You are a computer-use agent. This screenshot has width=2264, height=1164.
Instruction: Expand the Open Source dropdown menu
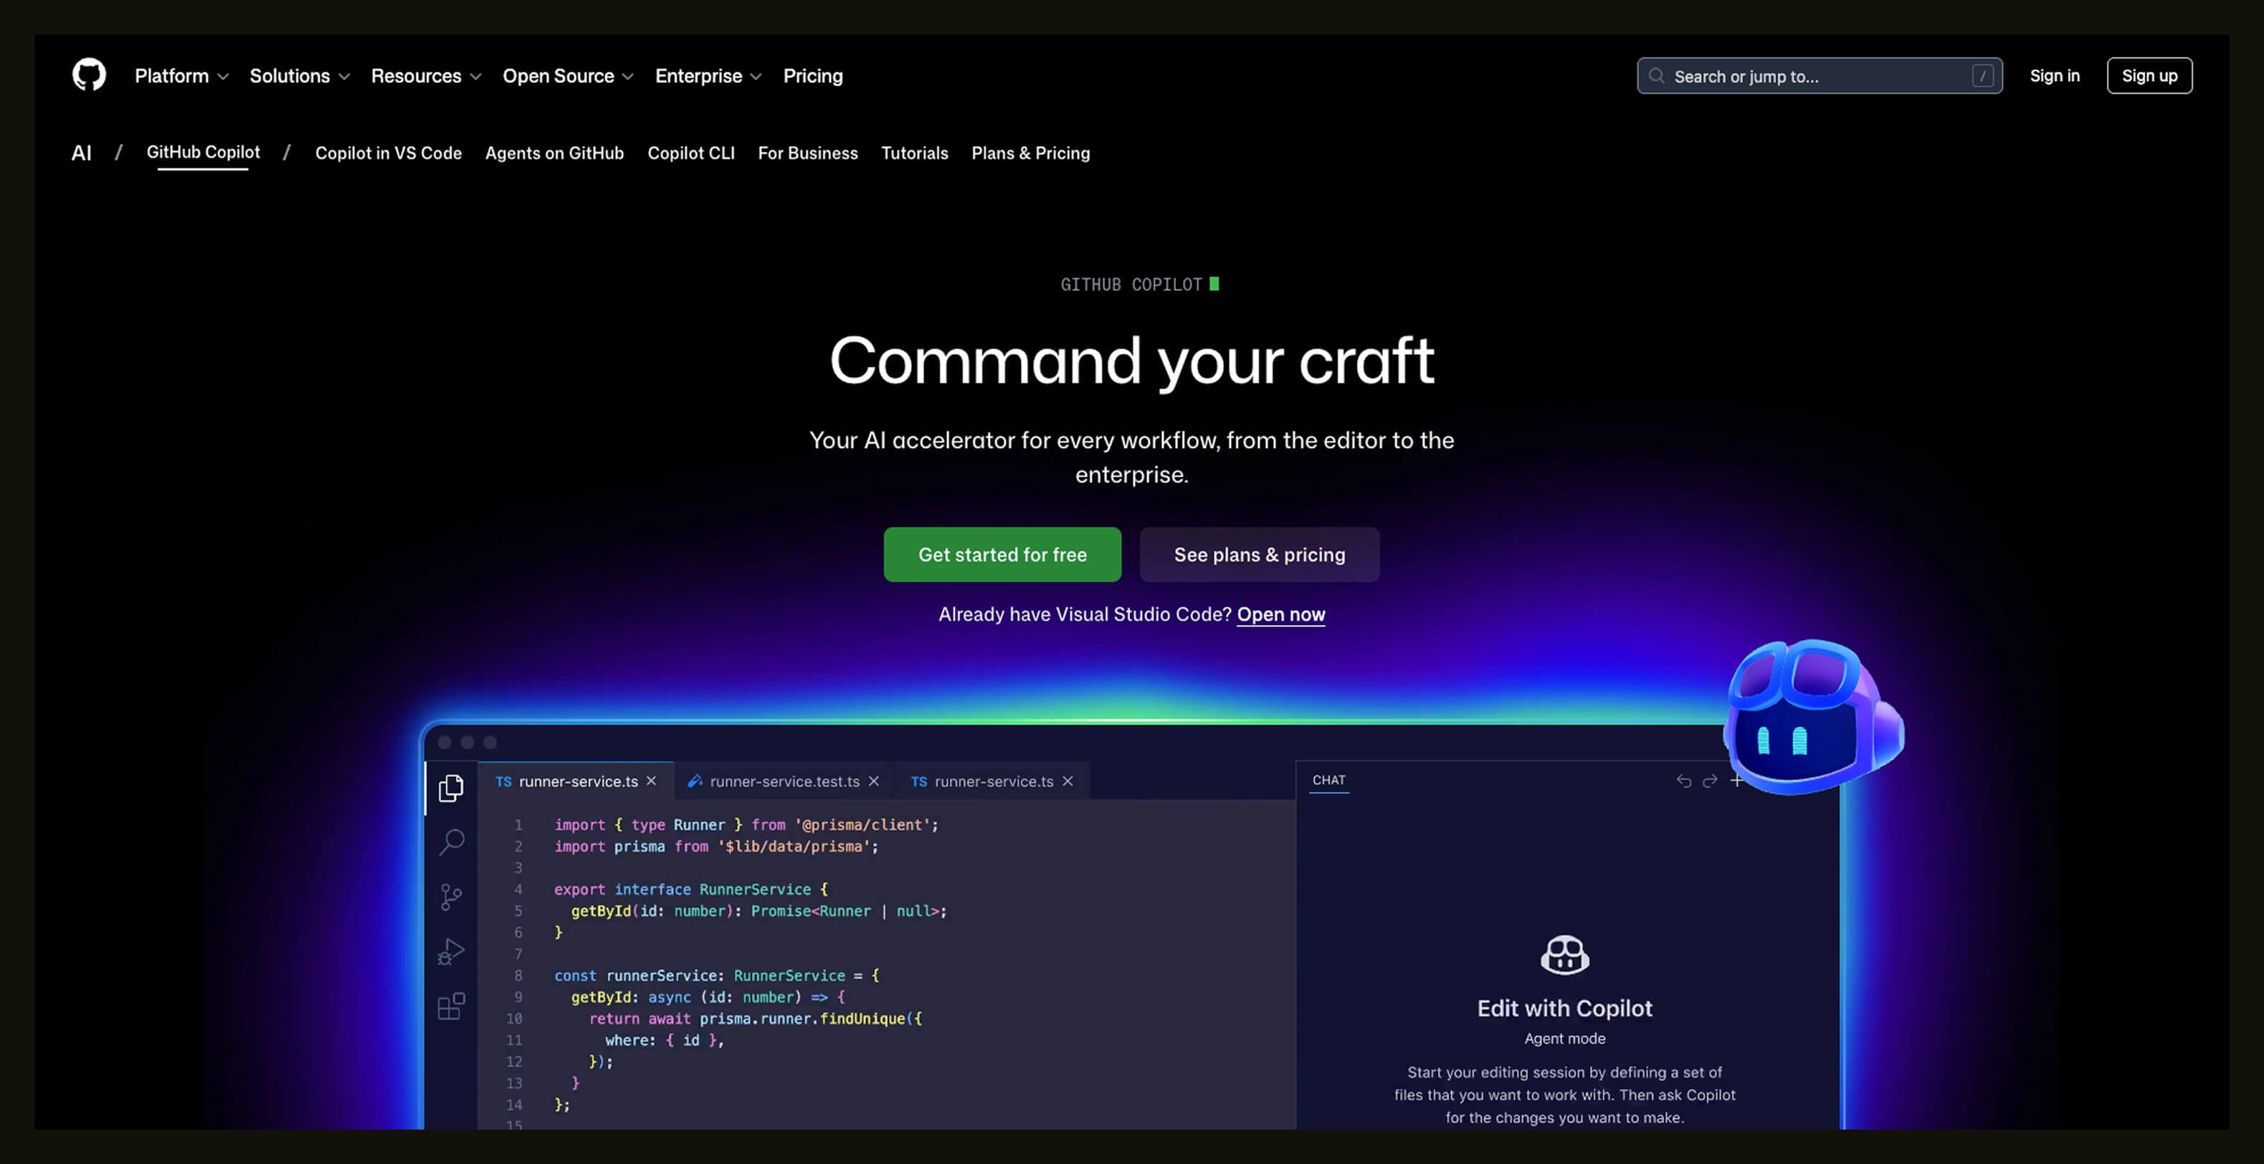[568, 77]
